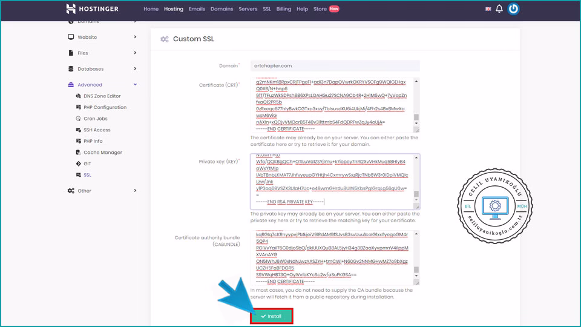Click the Hostinger logo icon
The height and width of the screenshot is (327, 581).
point(71,9)
